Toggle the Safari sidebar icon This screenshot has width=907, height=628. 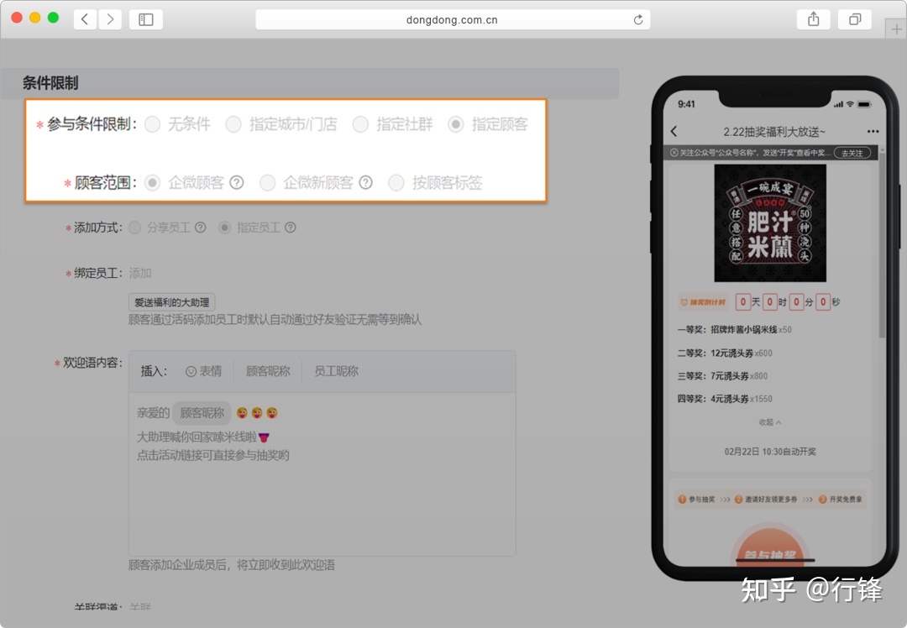146,19
